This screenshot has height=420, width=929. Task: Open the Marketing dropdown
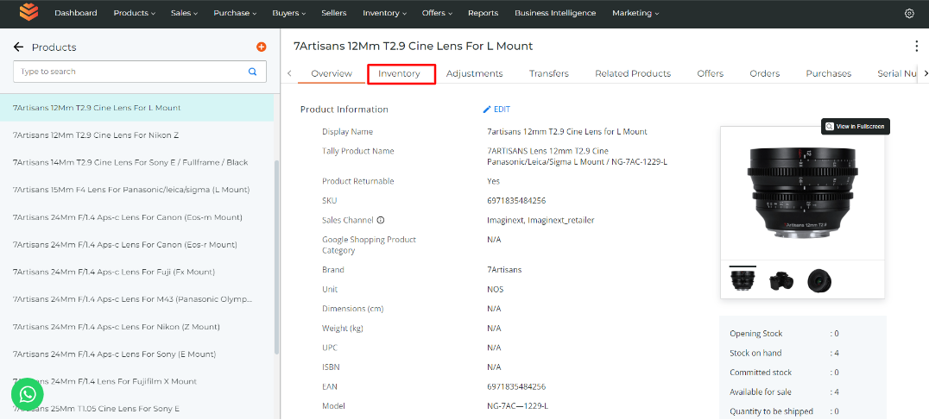click(x=635, y=13)
